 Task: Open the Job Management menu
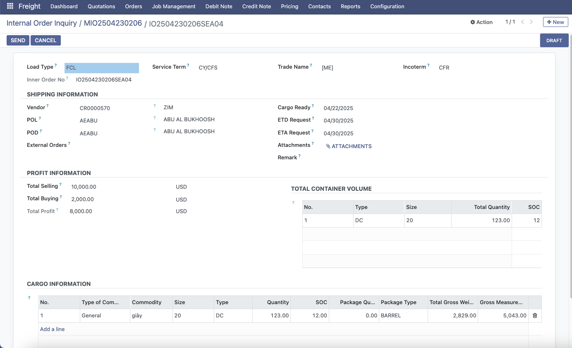point(173,7)
